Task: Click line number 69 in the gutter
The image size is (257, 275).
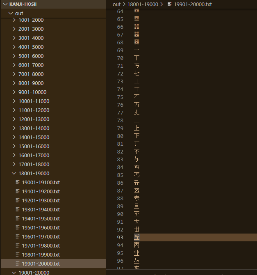Action: coord(120,50)
